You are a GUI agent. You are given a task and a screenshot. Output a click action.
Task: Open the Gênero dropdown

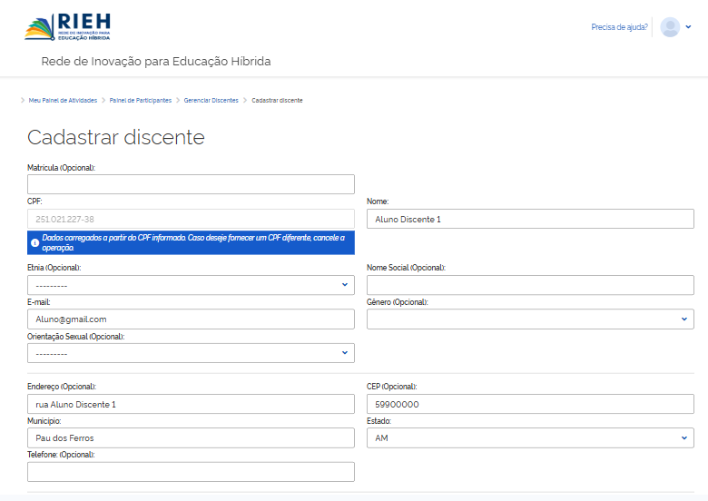coord(530,319)
